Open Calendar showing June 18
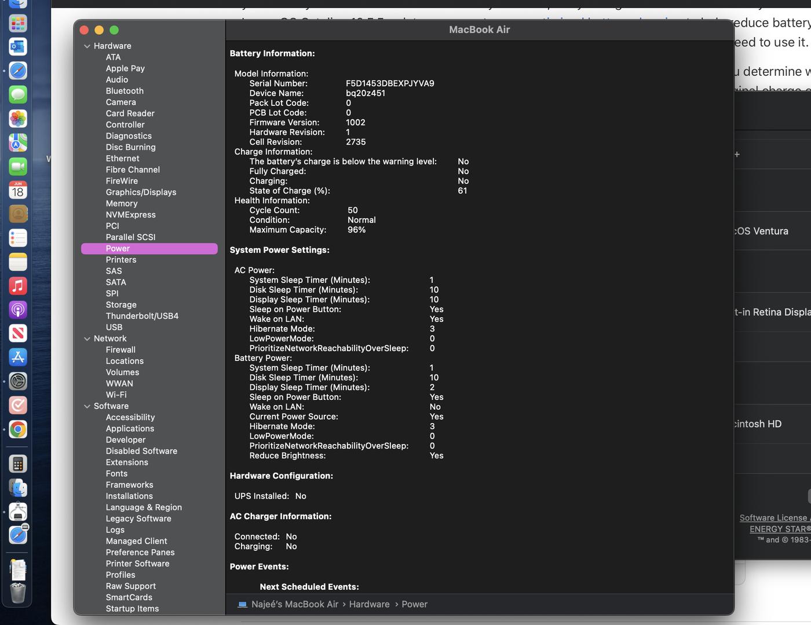The image size is (811, 625). (18, 190)
